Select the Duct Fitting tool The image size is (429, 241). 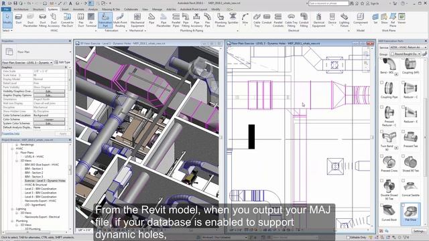pos(43,20)
